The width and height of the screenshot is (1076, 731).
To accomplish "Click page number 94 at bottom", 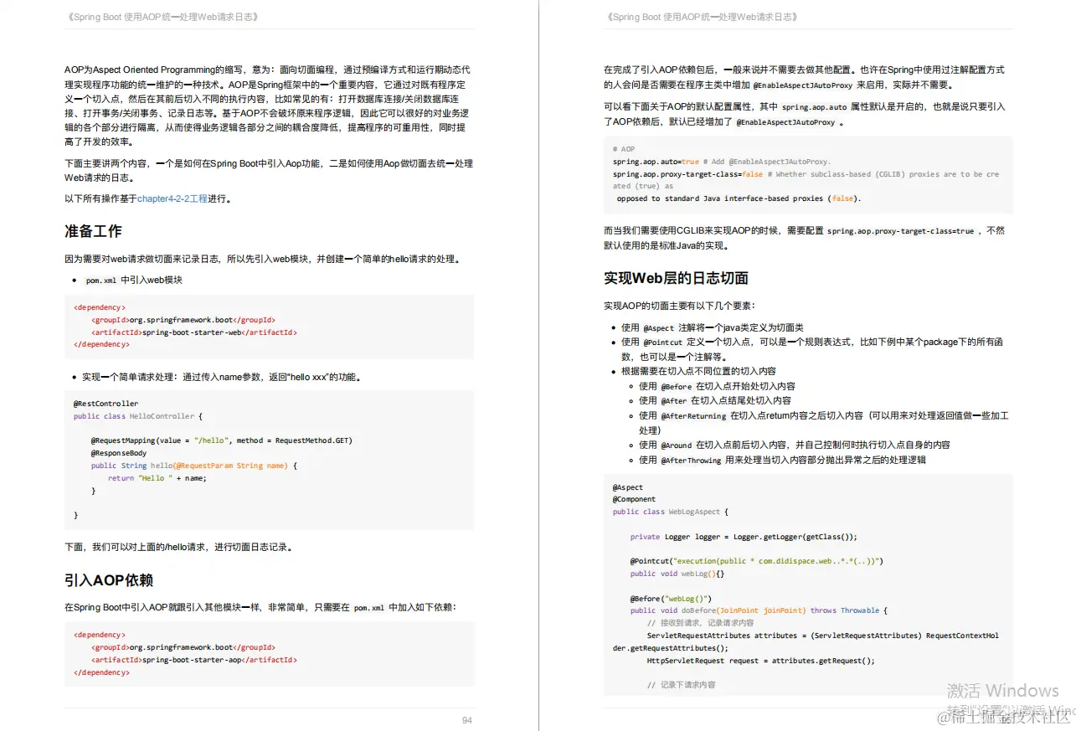I will pos(467,719).
